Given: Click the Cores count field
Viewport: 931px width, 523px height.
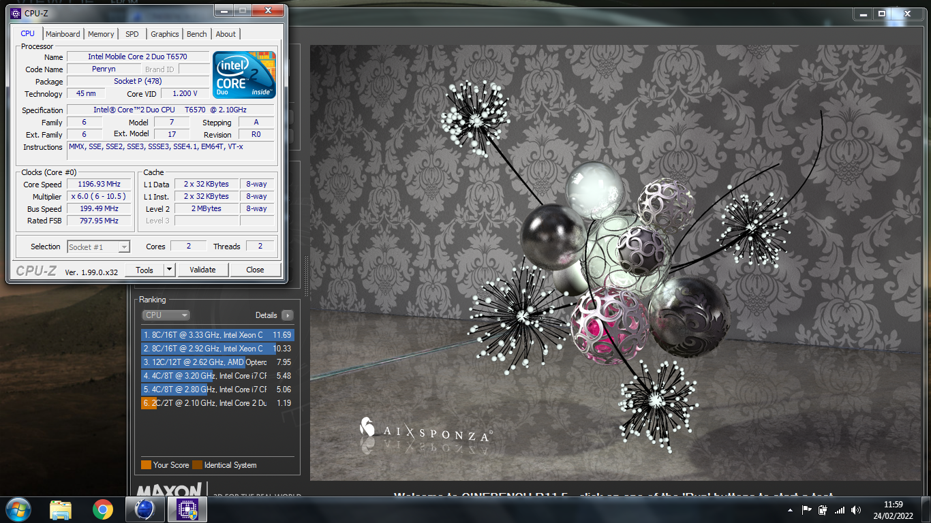Looking at the screenshot, I should (189, 247).
